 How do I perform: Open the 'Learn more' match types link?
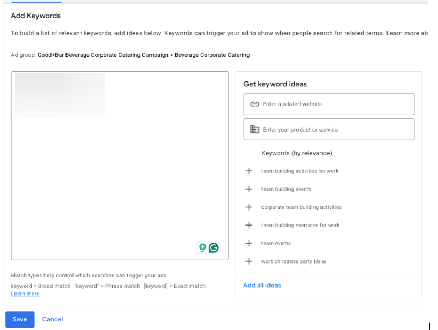pos(25,294)
